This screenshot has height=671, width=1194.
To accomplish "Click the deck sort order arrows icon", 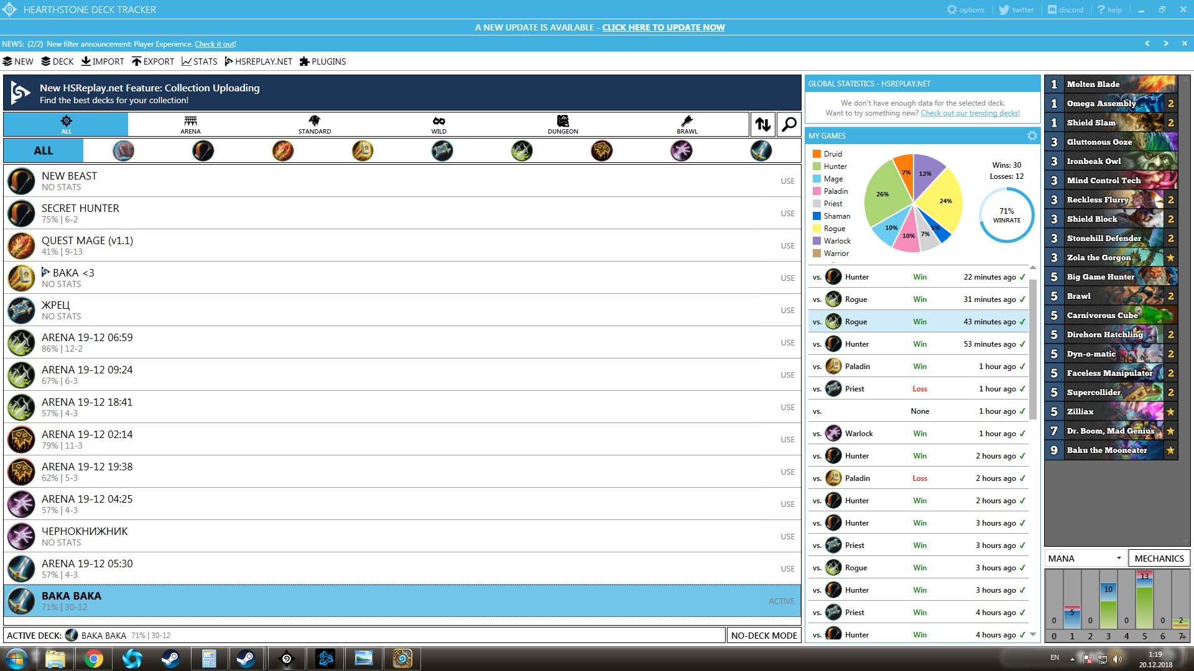I will point(763,124).
